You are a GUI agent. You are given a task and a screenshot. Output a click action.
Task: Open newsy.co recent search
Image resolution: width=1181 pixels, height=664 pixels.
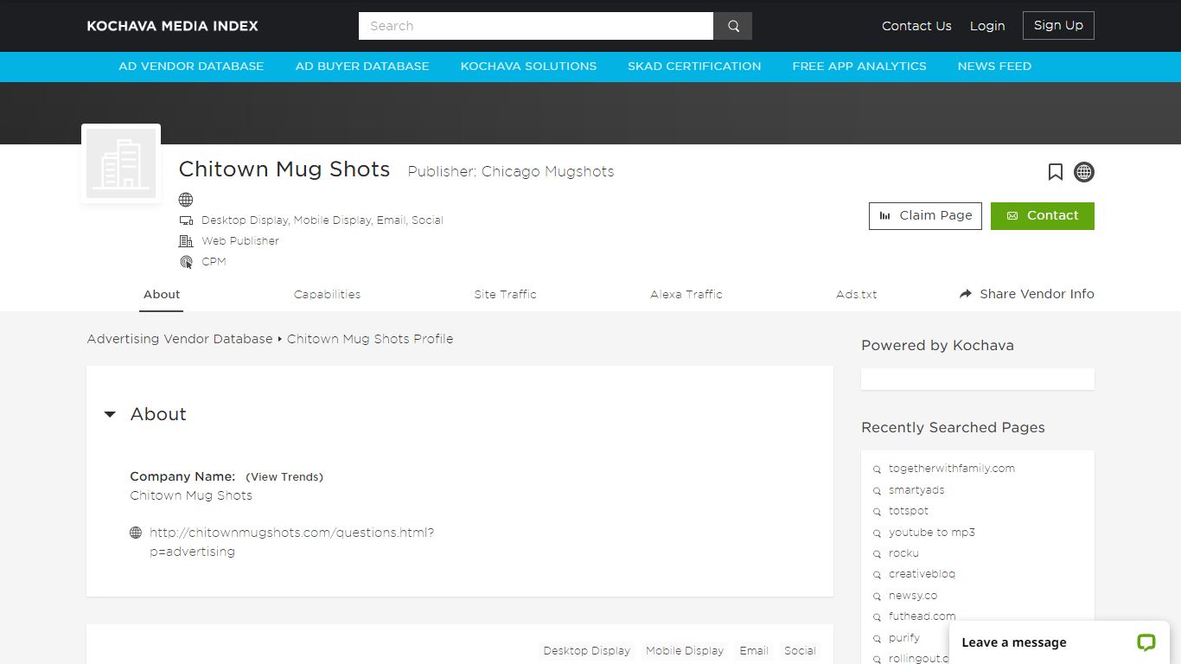click(912, 596)
